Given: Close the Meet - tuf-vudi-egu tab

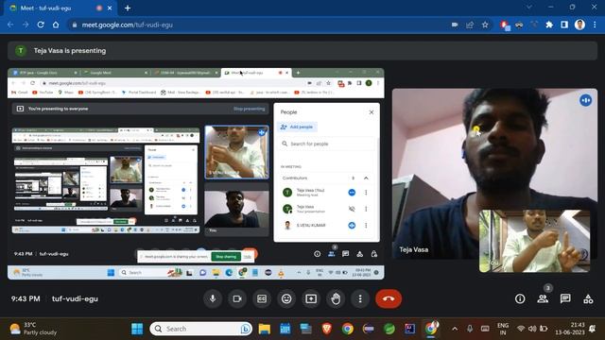Looking at the screenshot, I should (x=110, y=8).
